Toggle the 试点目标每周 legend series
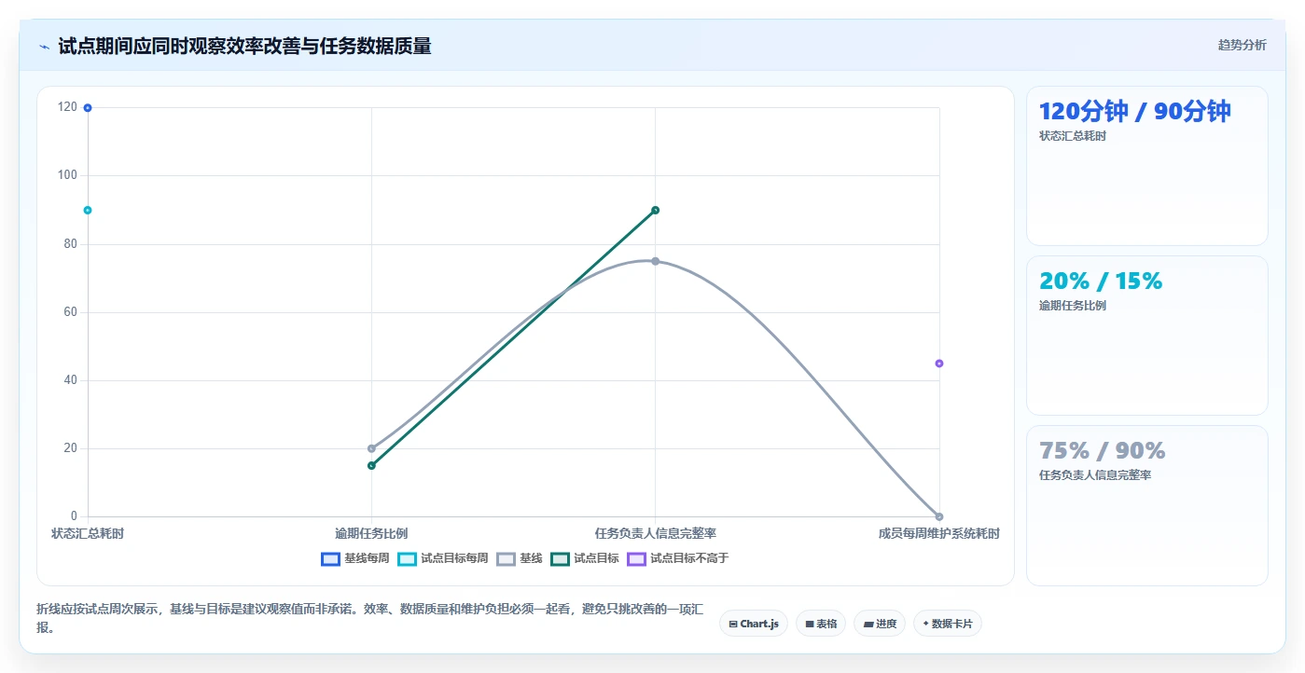 tap(442, 558)
